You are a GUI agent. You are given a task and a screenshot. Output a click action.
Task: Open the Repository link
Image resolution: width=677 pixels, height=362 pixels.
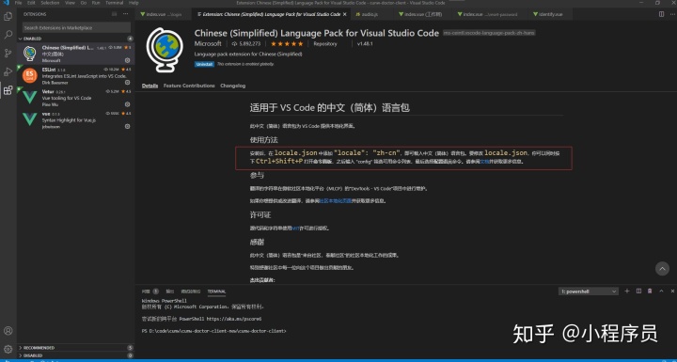point(325,44)
